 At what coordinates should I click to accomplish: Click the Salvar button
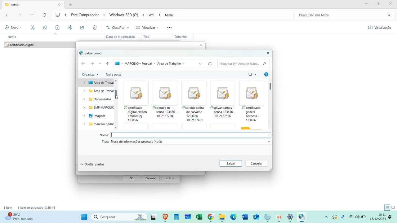[231, 163]
